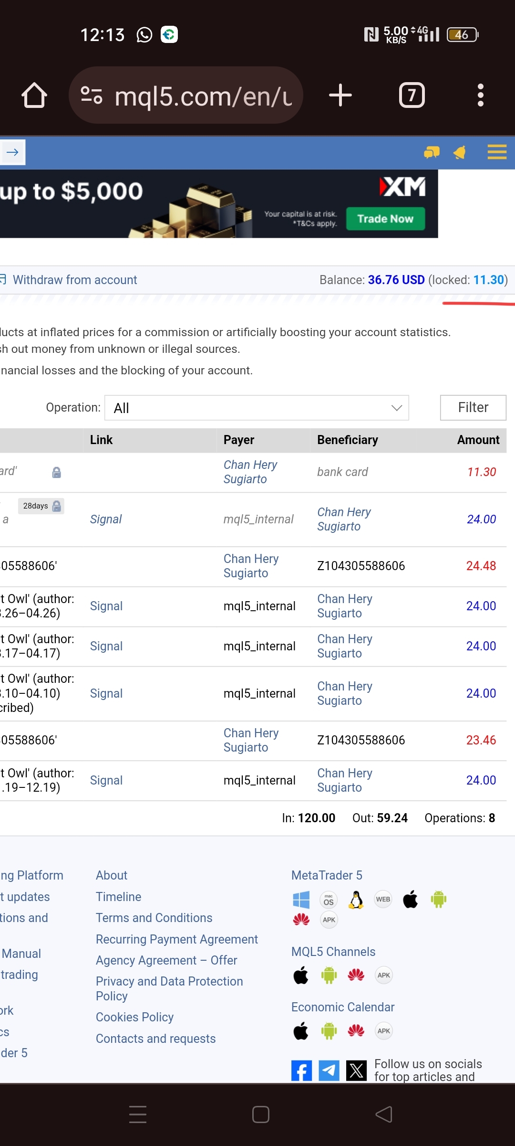
Task: Click the blue arrow sidebar toggle
Action: tap(12, 152)
